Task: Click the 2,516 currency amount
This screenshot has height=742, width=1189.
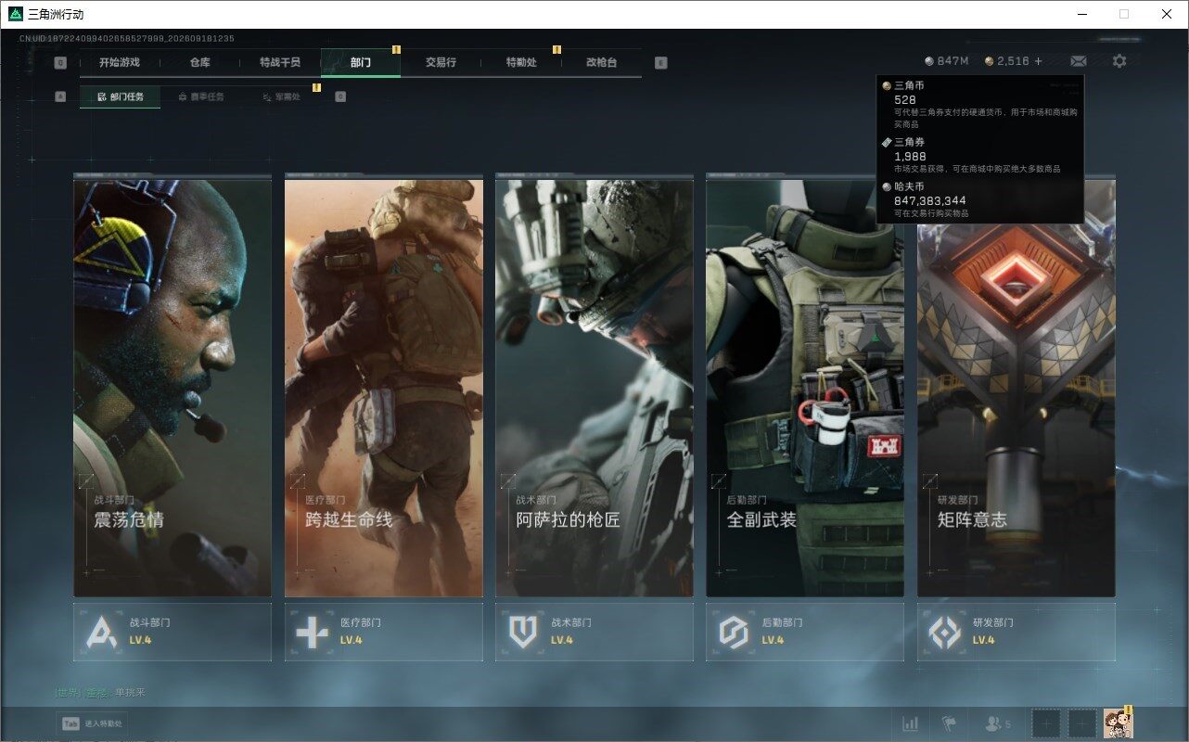Action: pos(1013,61)
